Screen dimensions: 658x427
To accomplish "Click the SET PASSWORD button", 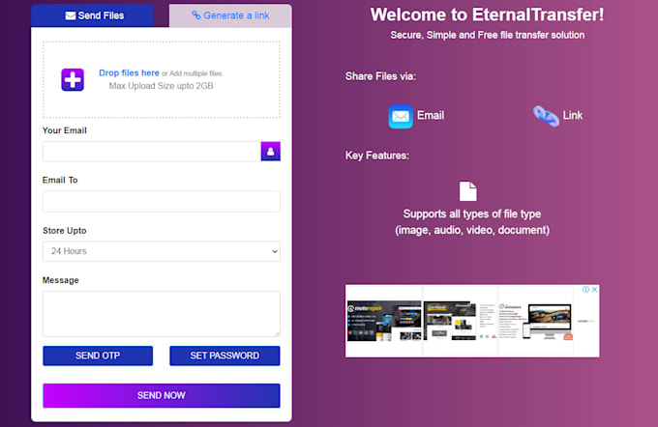I will pos(224,356).
